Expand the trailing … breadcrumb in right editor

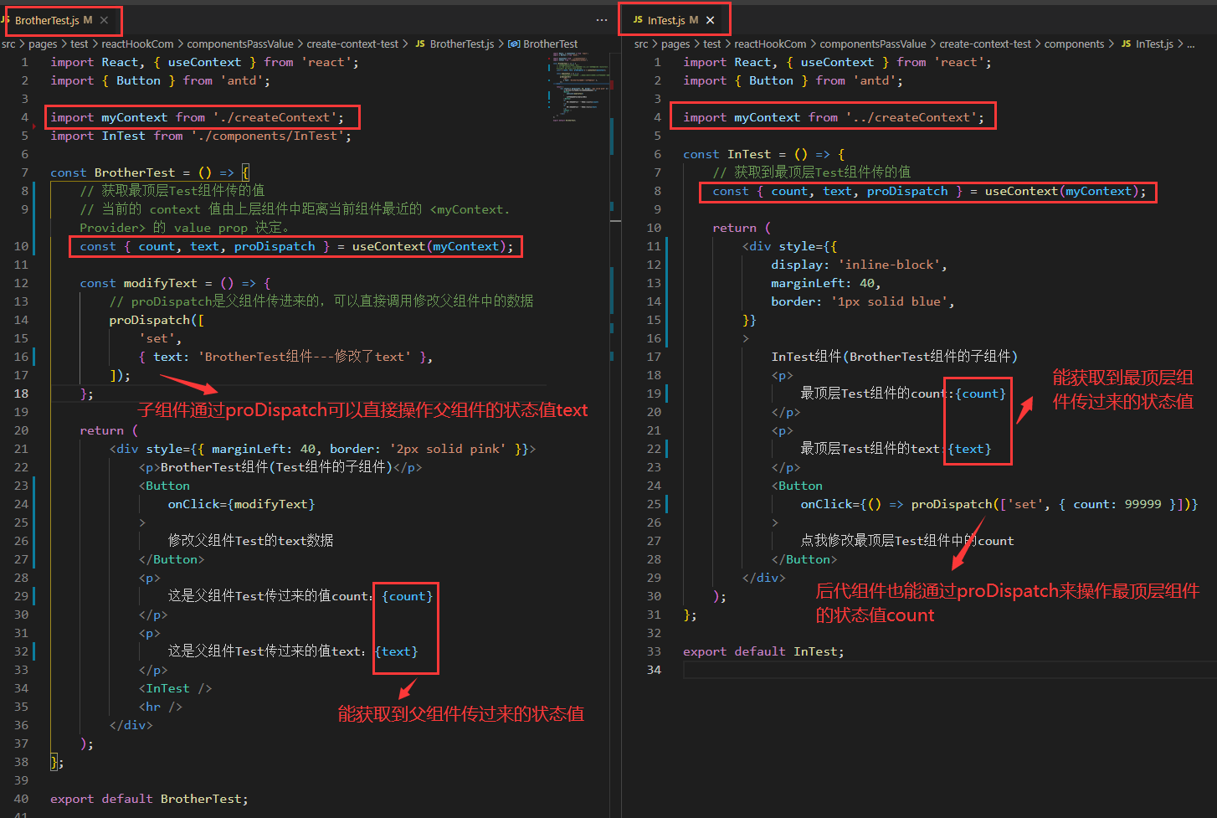1190,44
